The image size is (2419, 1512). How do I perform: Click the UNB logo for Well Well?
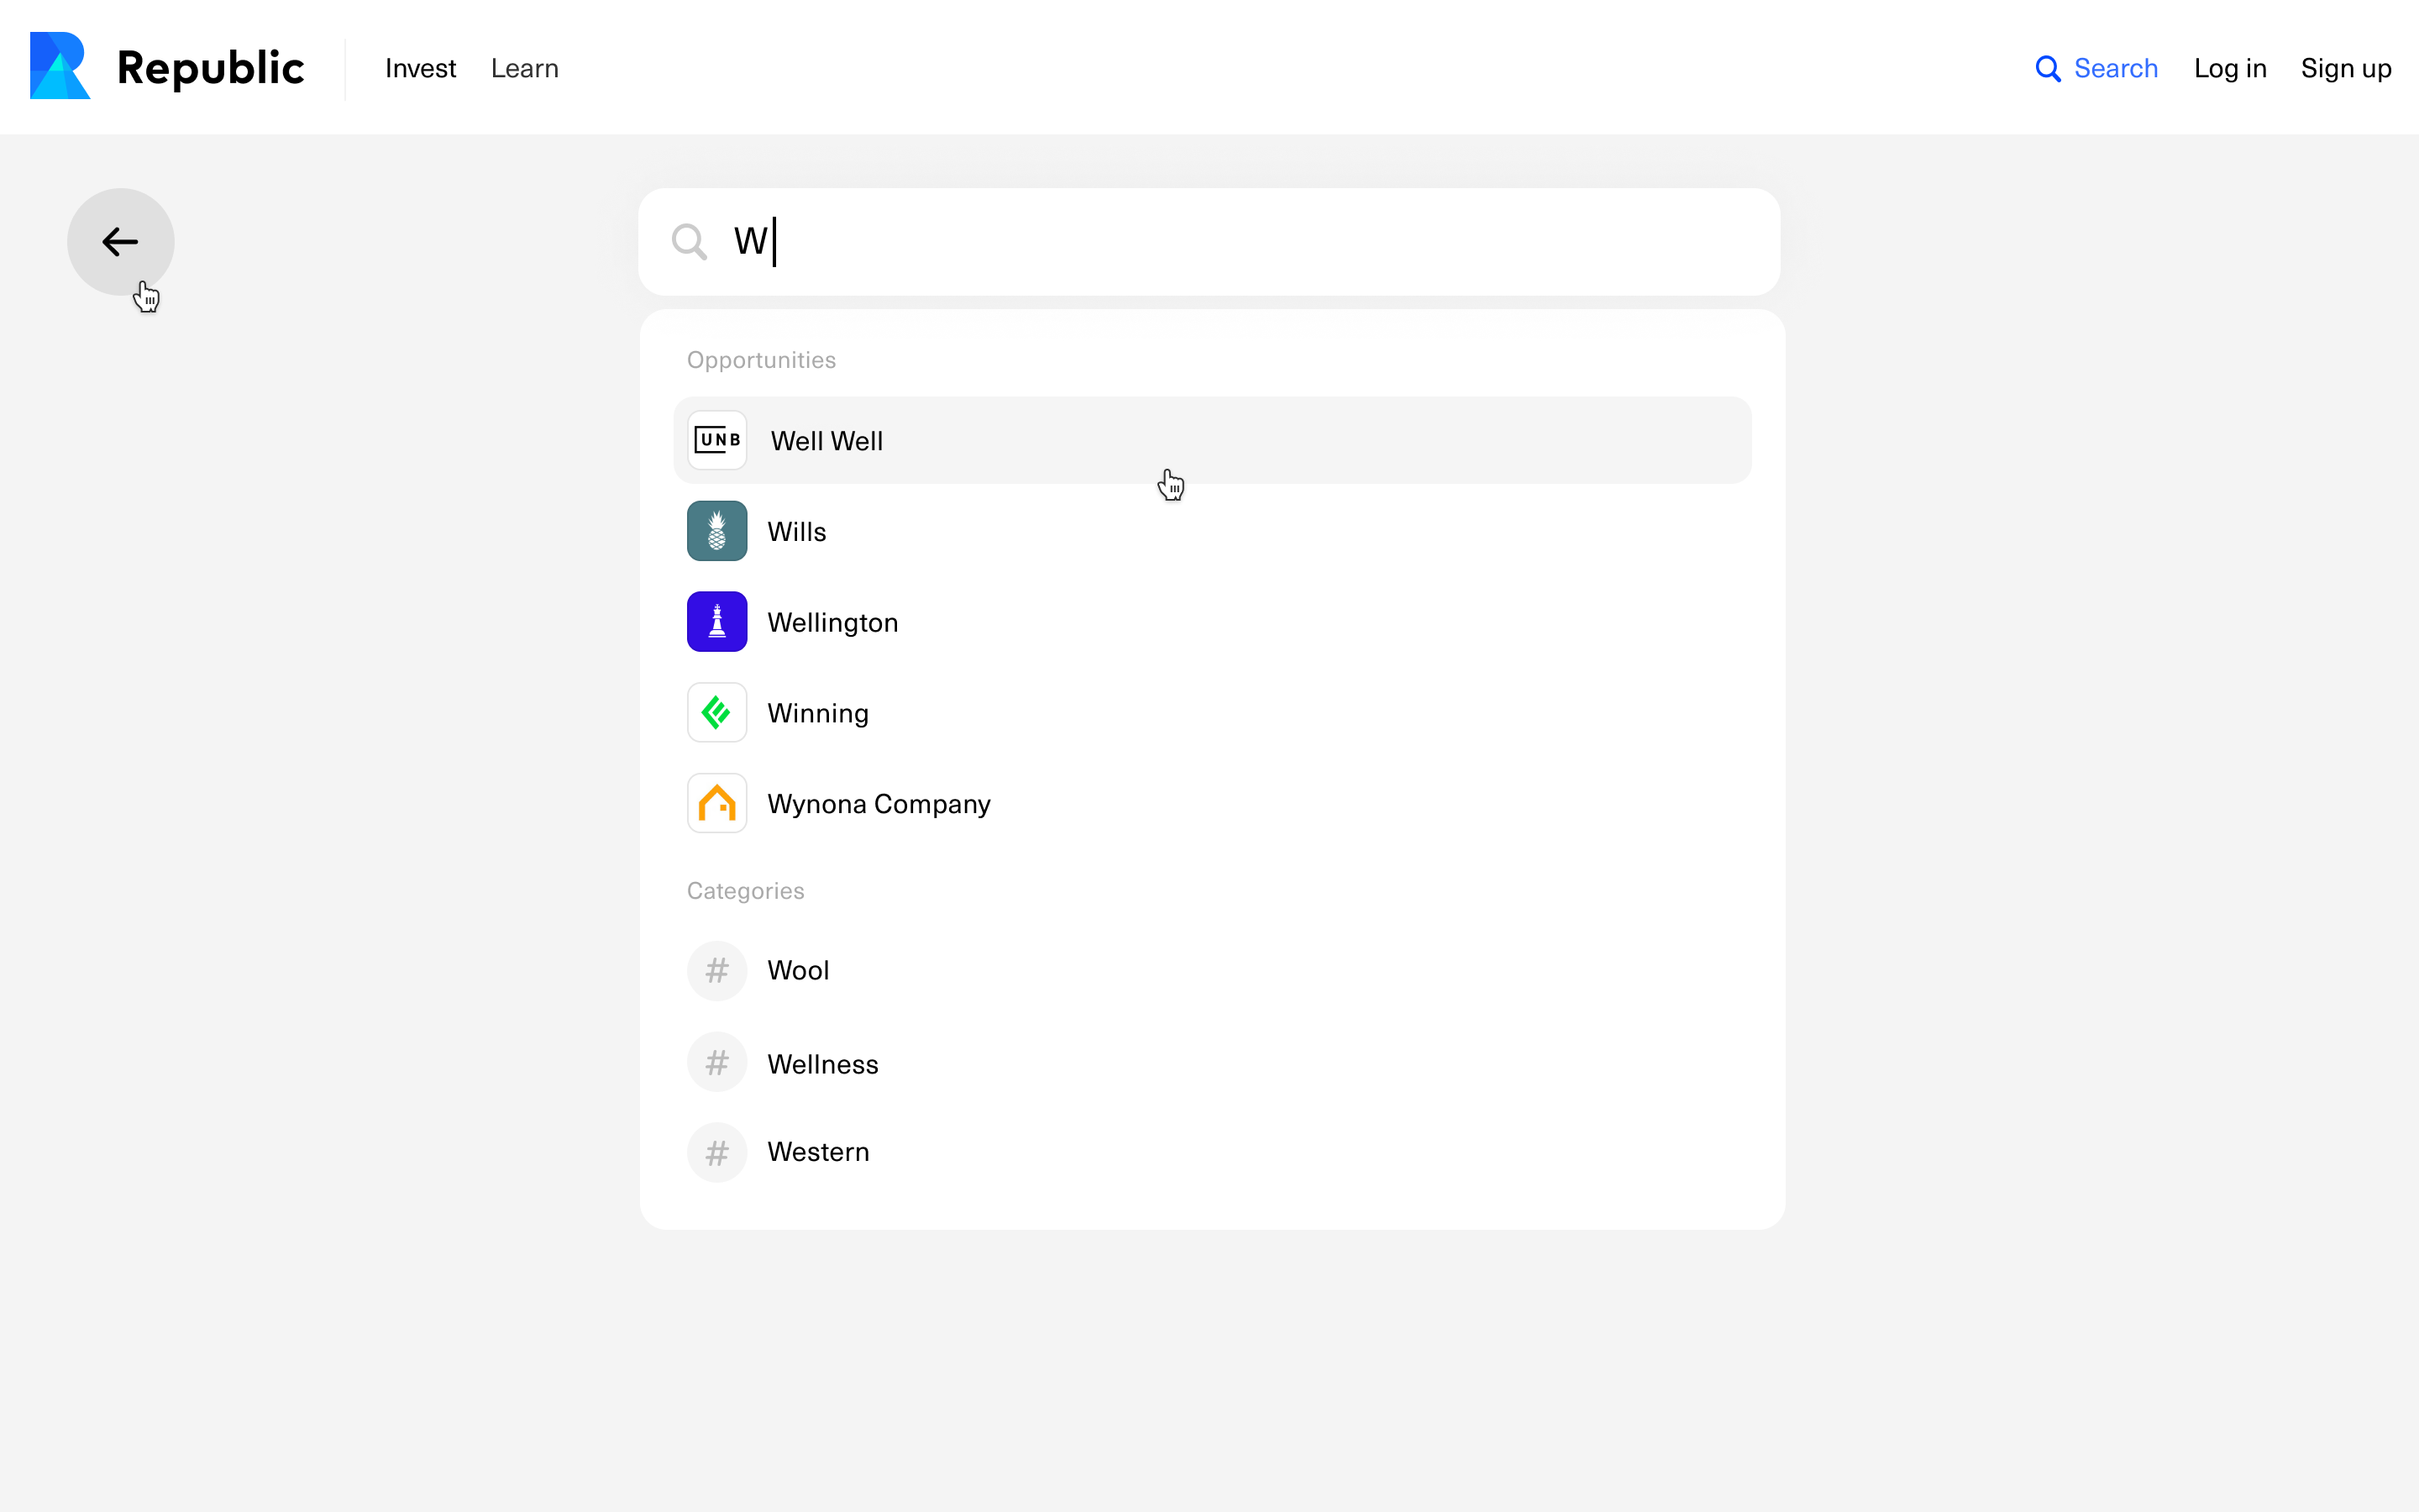716,440
